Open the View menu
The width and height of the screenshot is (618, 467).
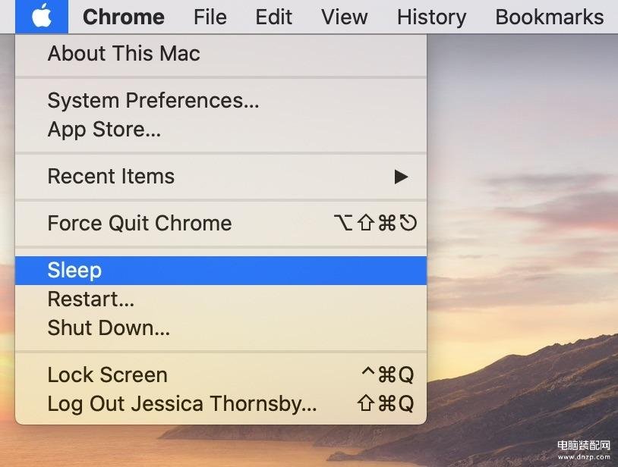coord(344,17)
